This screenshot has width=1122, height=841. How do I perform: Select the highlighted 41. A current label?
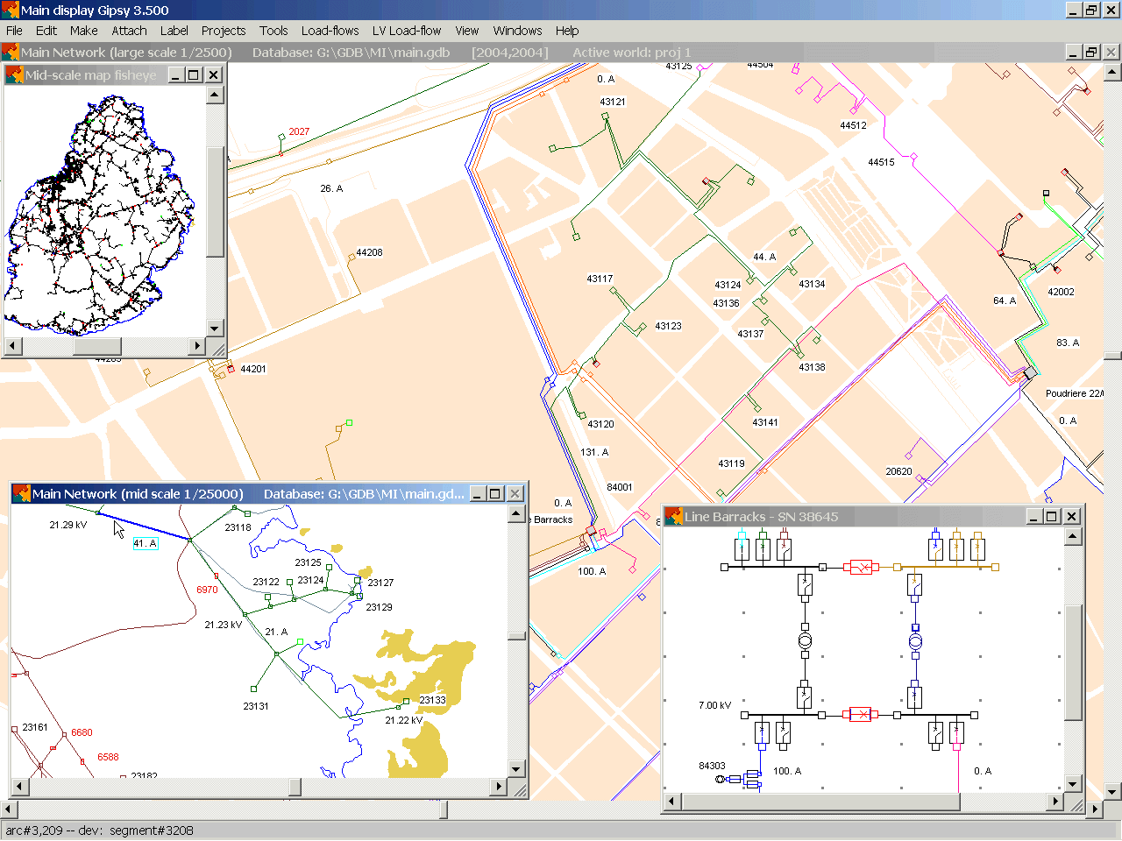click(x=146, y=544)
